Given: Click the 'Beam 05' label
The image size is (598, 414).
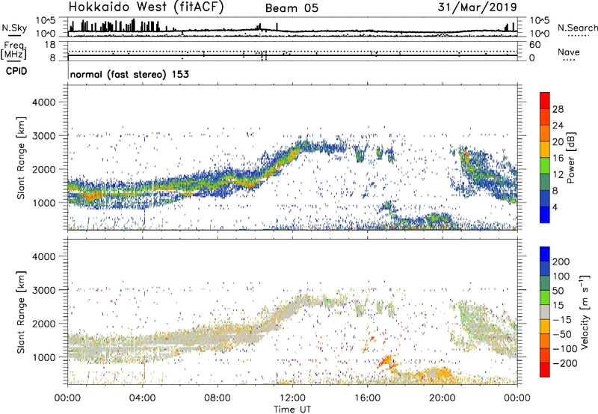Looking at the screenshot, I should [292, 8].
